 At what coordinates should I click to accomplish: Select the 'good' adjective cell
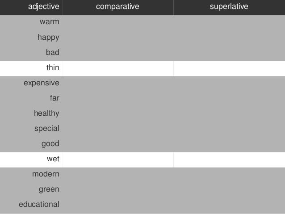point(50,144)
